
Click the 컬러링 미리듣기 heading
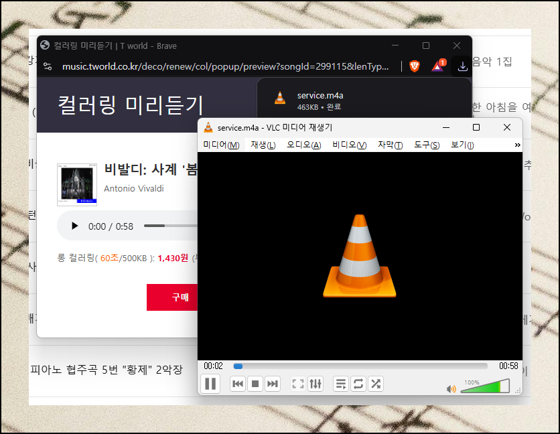coord(131,105)
